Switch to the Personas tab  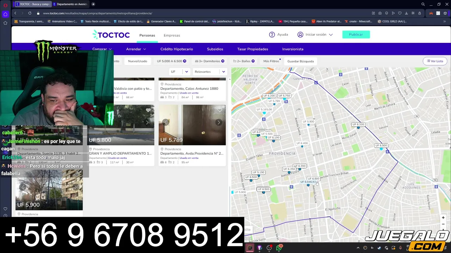(147, 35)
